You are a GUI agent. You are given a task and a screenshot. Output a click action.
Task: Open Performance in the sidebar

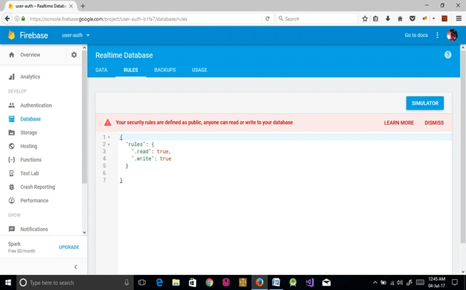click(34, 201)
